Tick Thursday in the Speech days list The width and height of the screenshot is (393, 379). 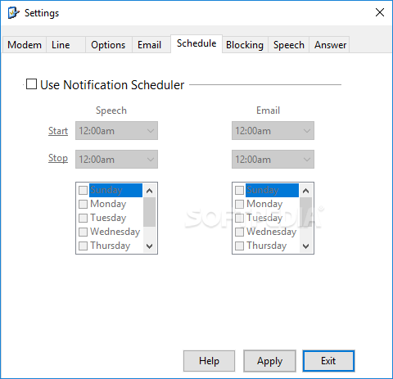tap(83, 246)
